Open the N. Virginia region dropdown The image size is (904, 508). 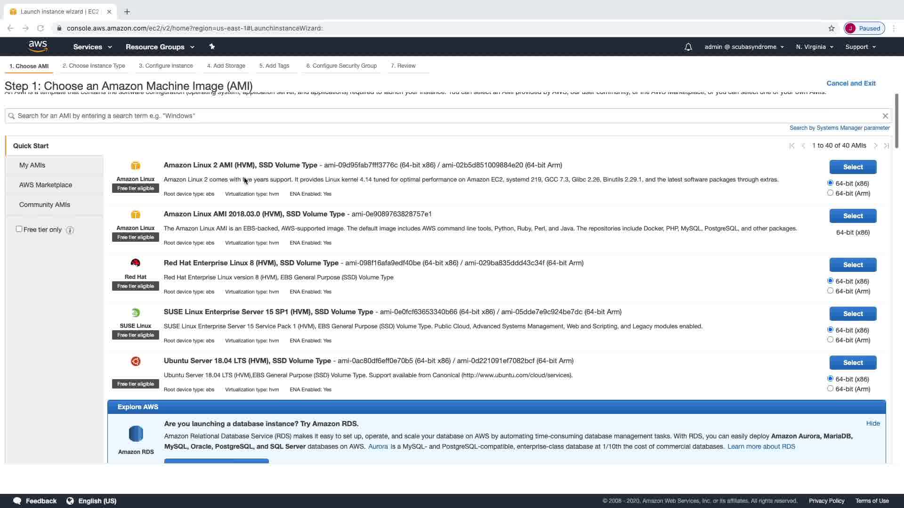815,47
